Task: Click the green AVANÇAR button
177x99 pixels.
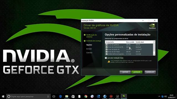Action: 137,72
